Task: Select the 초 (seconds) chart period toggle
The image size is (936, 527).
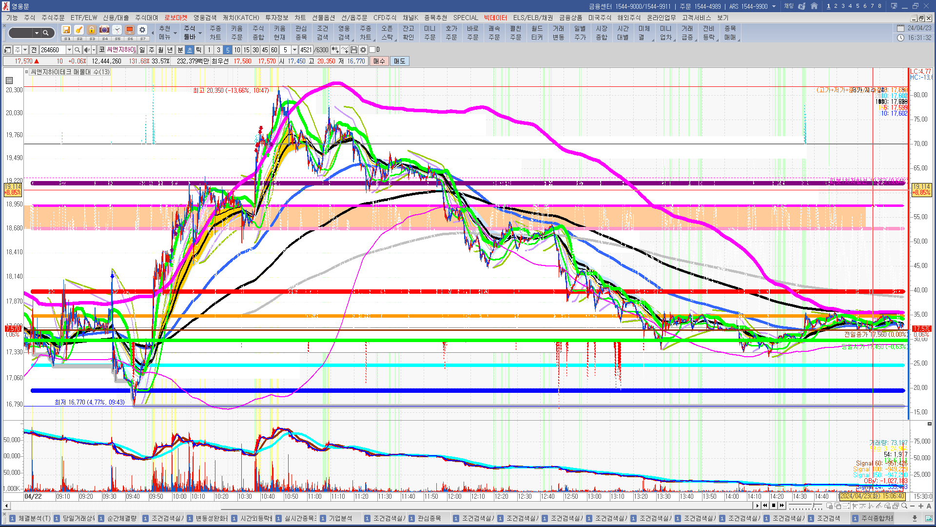Action: coord(190,50)
